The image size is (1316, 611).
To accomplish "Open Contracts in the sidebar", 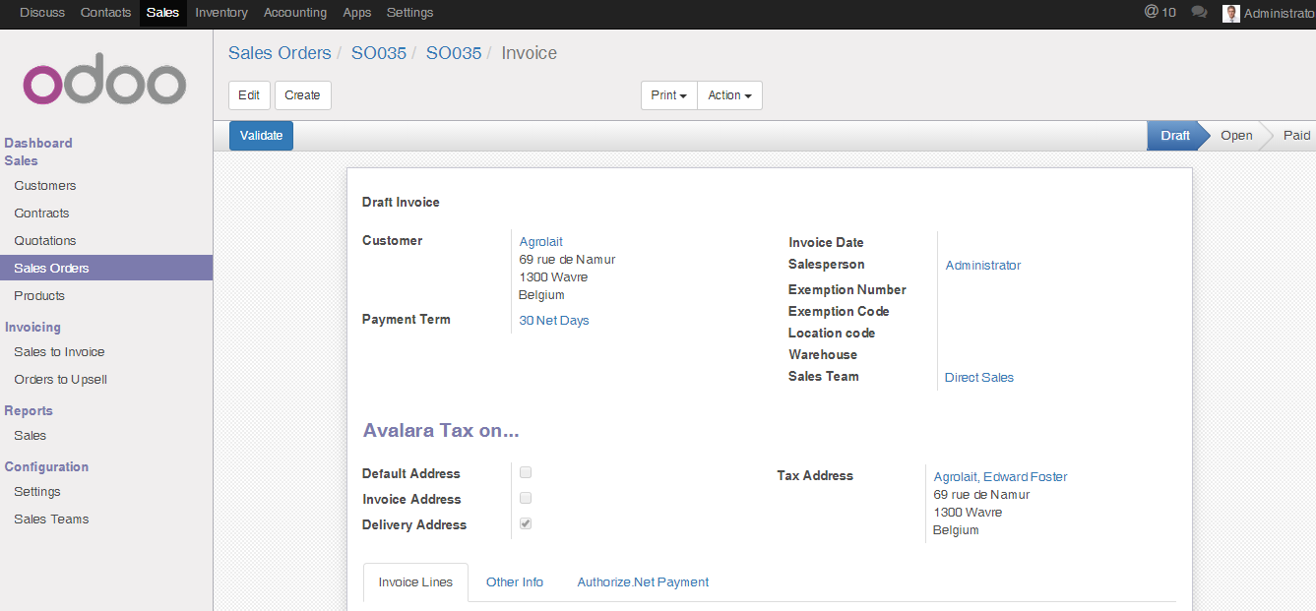I will click(41, 214).
